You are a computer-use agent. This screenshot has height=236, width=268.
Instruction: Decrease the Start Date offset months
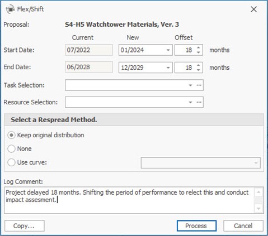coord(199,52)
